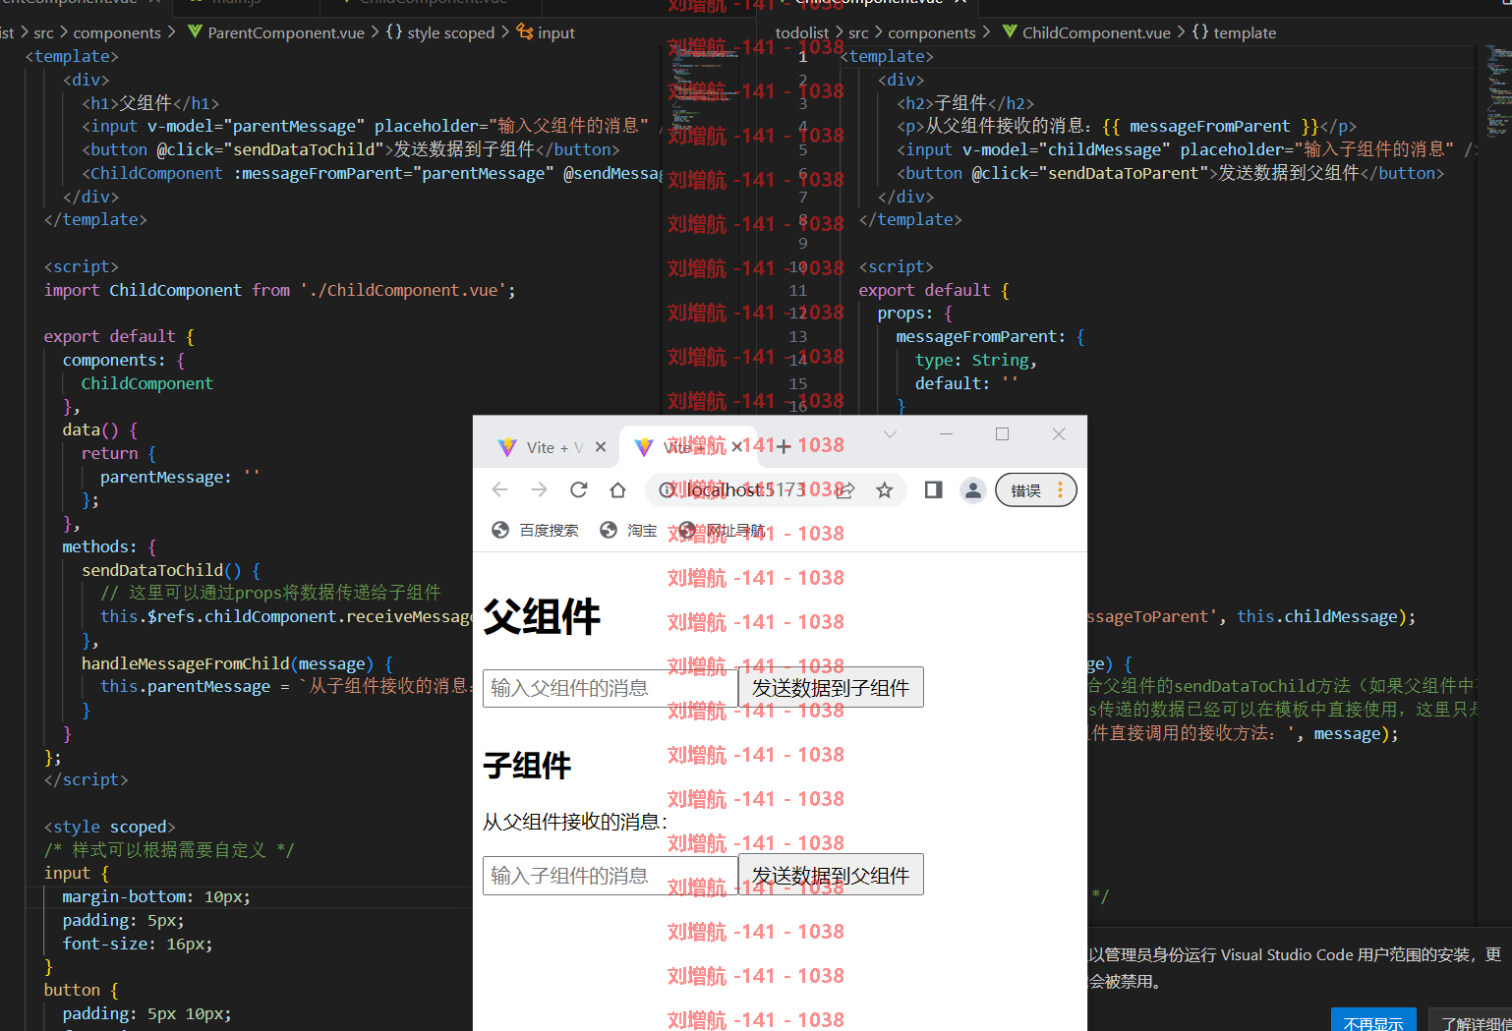
Task: Select 'components' breadcrumb in the left editor
Action: tap(117, 32)
